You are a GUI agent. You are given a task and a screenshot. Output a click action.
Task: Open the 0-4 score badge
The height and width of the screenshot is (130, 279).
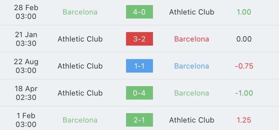(139, 93)
